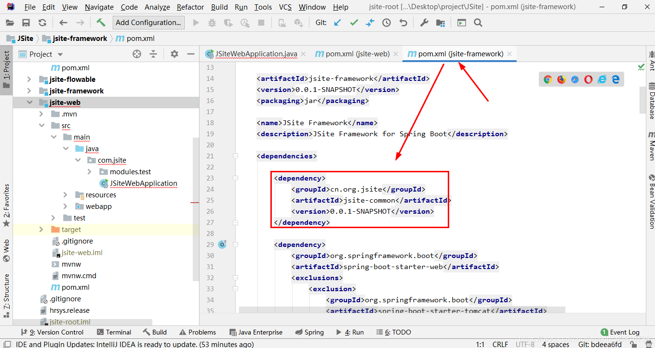
Task: Hide the Project panel with the minus icon
Action: pyautogui.click(x=191, y=54)
